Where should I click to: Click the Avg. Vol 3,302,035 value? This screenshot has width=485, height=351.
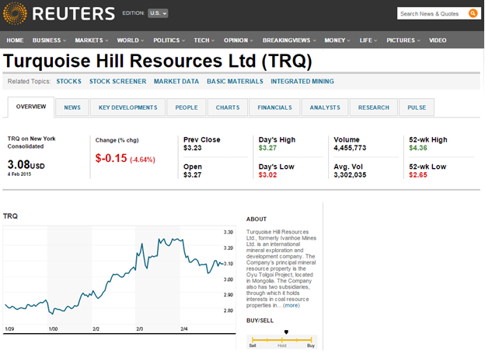click(350, 175)
